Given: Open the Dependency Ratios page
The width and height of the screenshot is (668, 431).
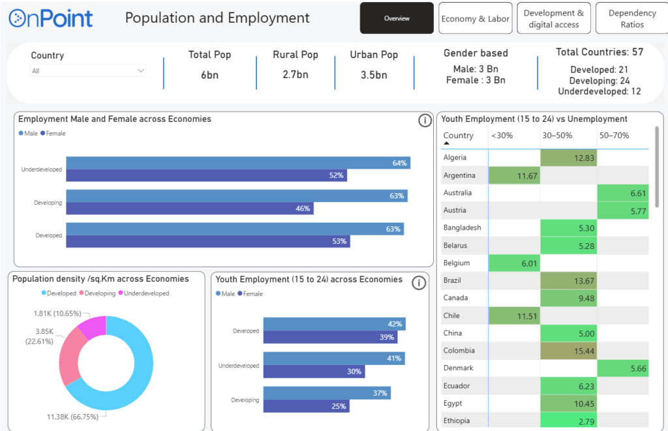Looking at the screenshot, I should 631,18.
